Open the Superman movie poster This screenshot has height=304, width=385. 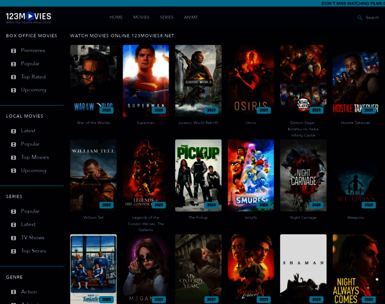[146, 81]
